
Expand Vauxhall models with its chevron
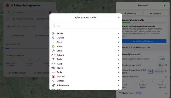[x=118, y=76]
